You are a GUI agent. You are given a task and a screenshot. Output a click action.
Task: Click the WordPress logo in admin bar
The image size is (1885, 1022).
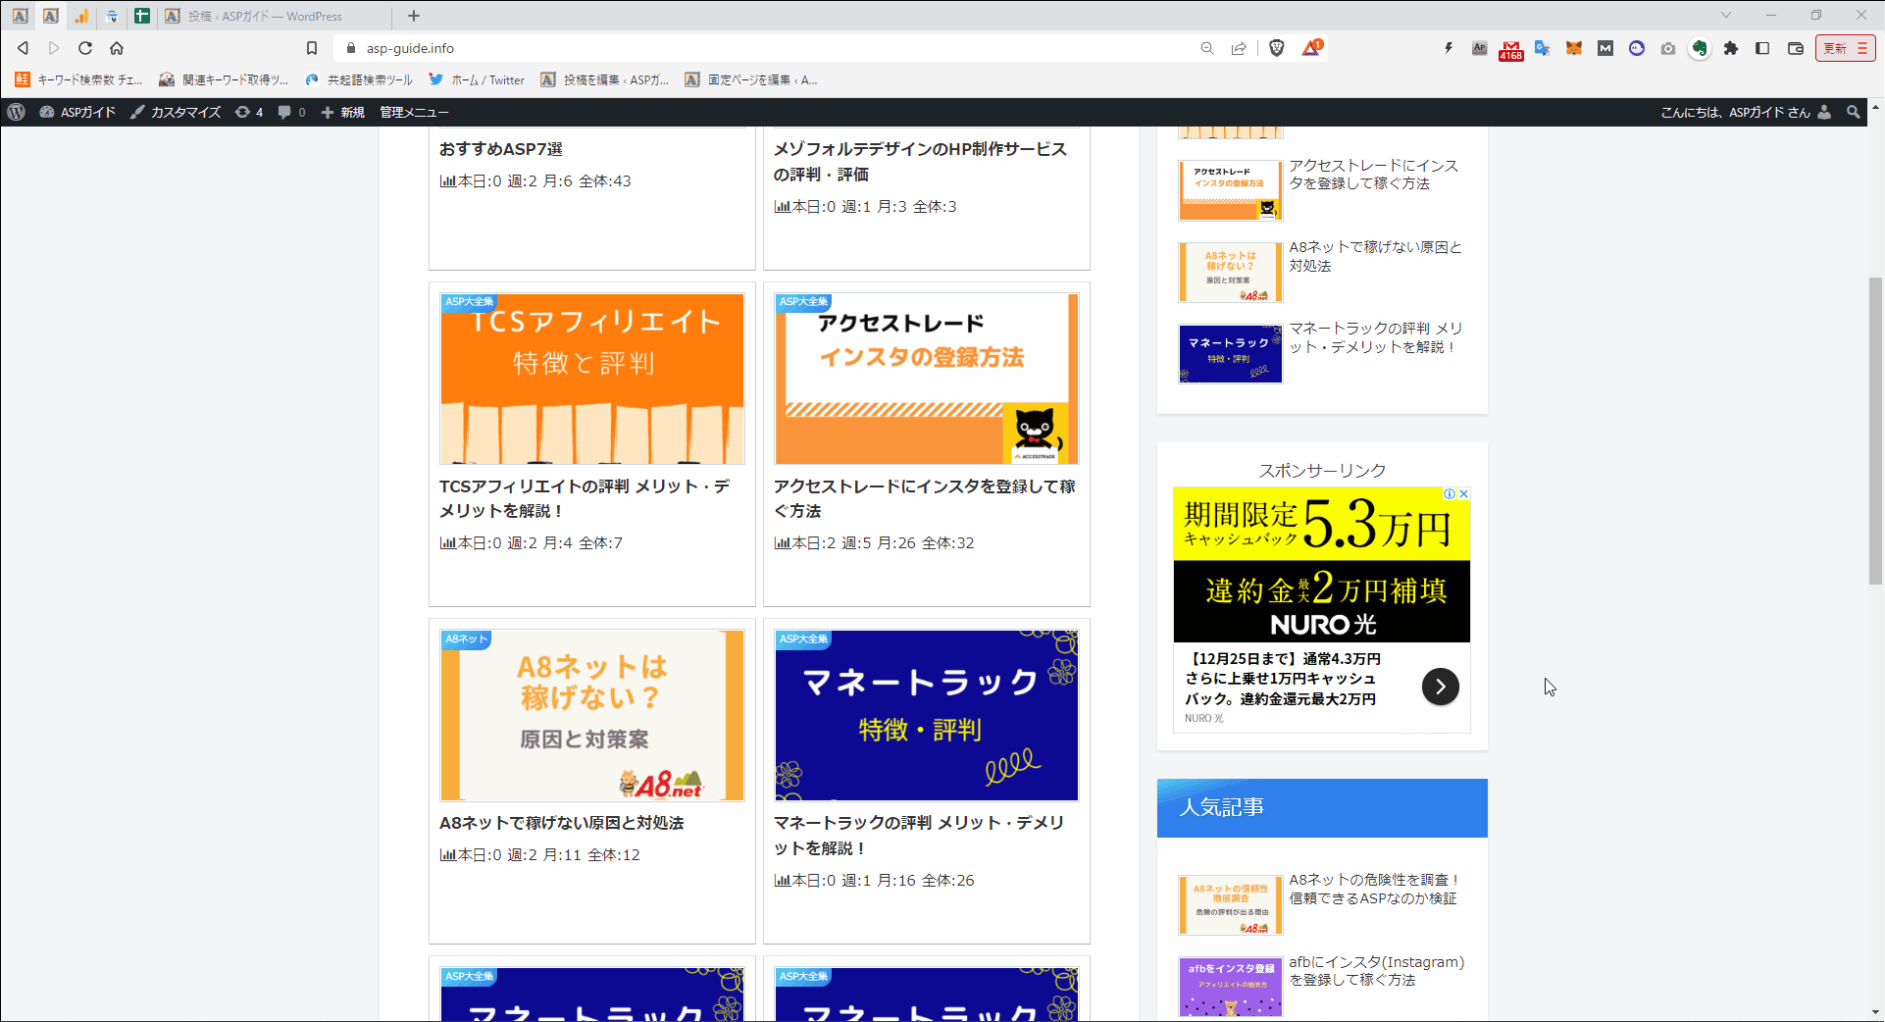pos(17,112)
